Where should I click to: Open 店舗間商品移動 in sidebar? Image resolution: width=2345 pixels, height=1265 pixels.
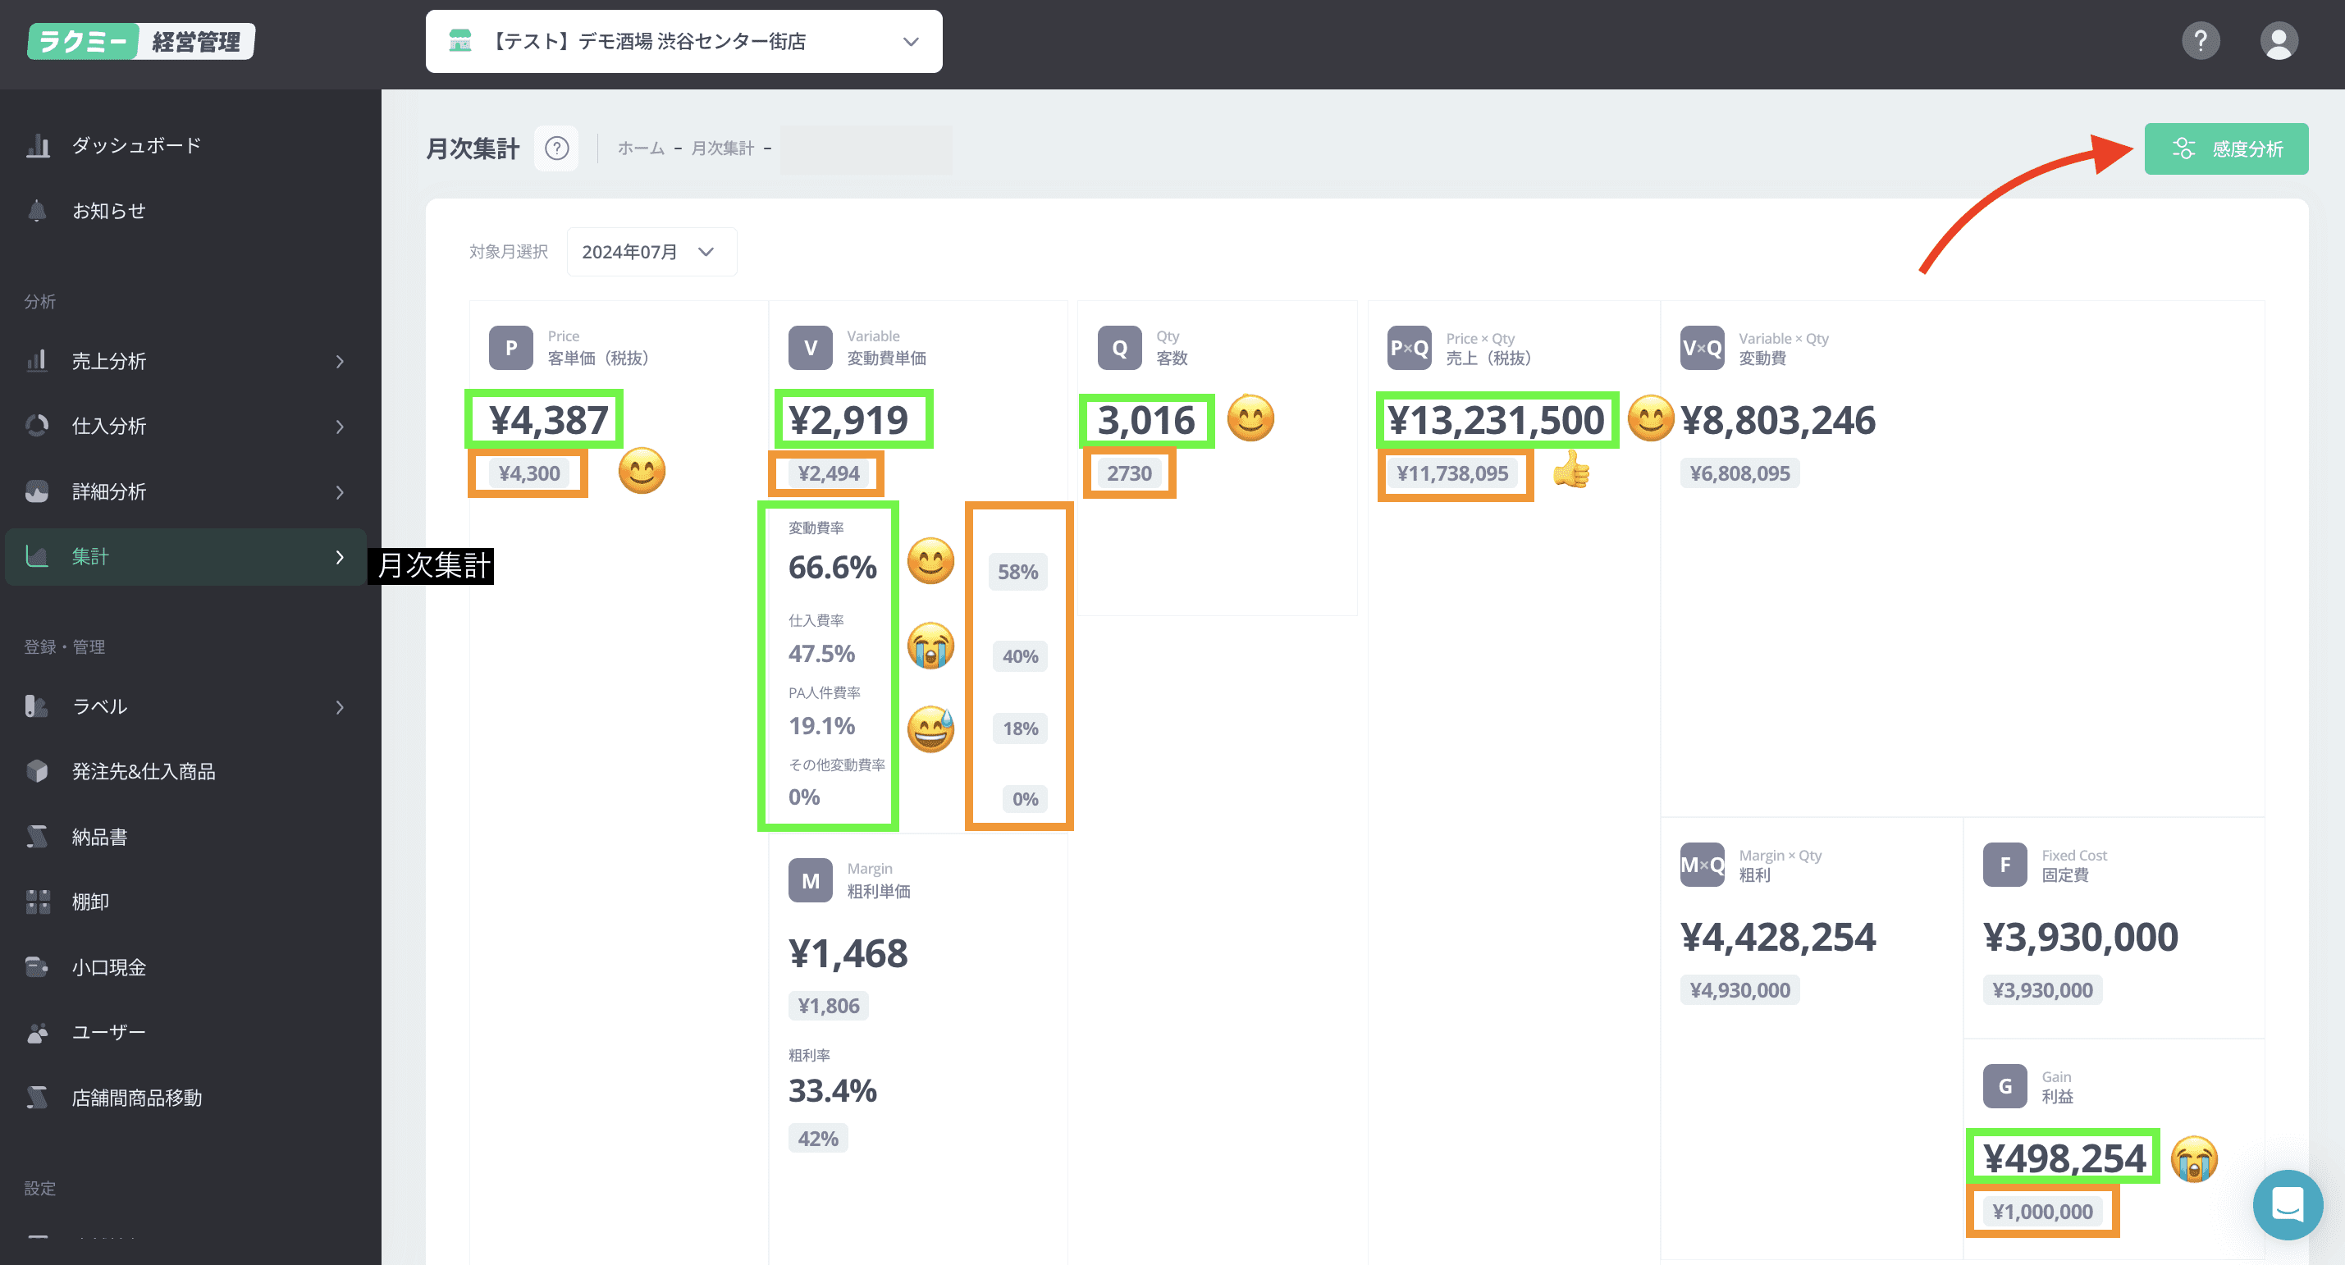click(136, 1098)
